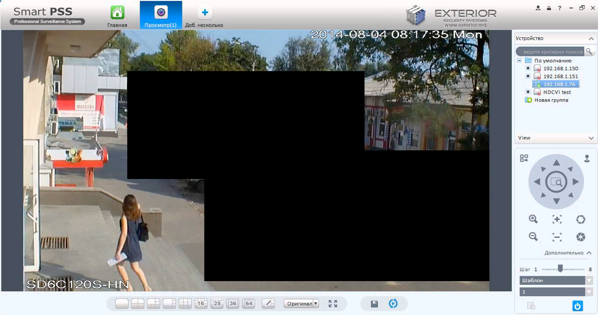Save the current view with floppy icon
Screen dimensions: 598x315
pyautogui.click(x=375, y=304)
